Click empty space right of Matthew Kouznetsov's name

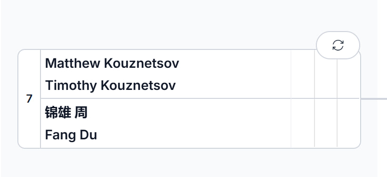tap(234, 64)
